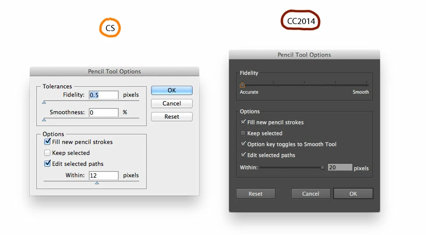
Task: Click the Within slider handle in CC2014 dialog
Action: click(x=322, y=167)
